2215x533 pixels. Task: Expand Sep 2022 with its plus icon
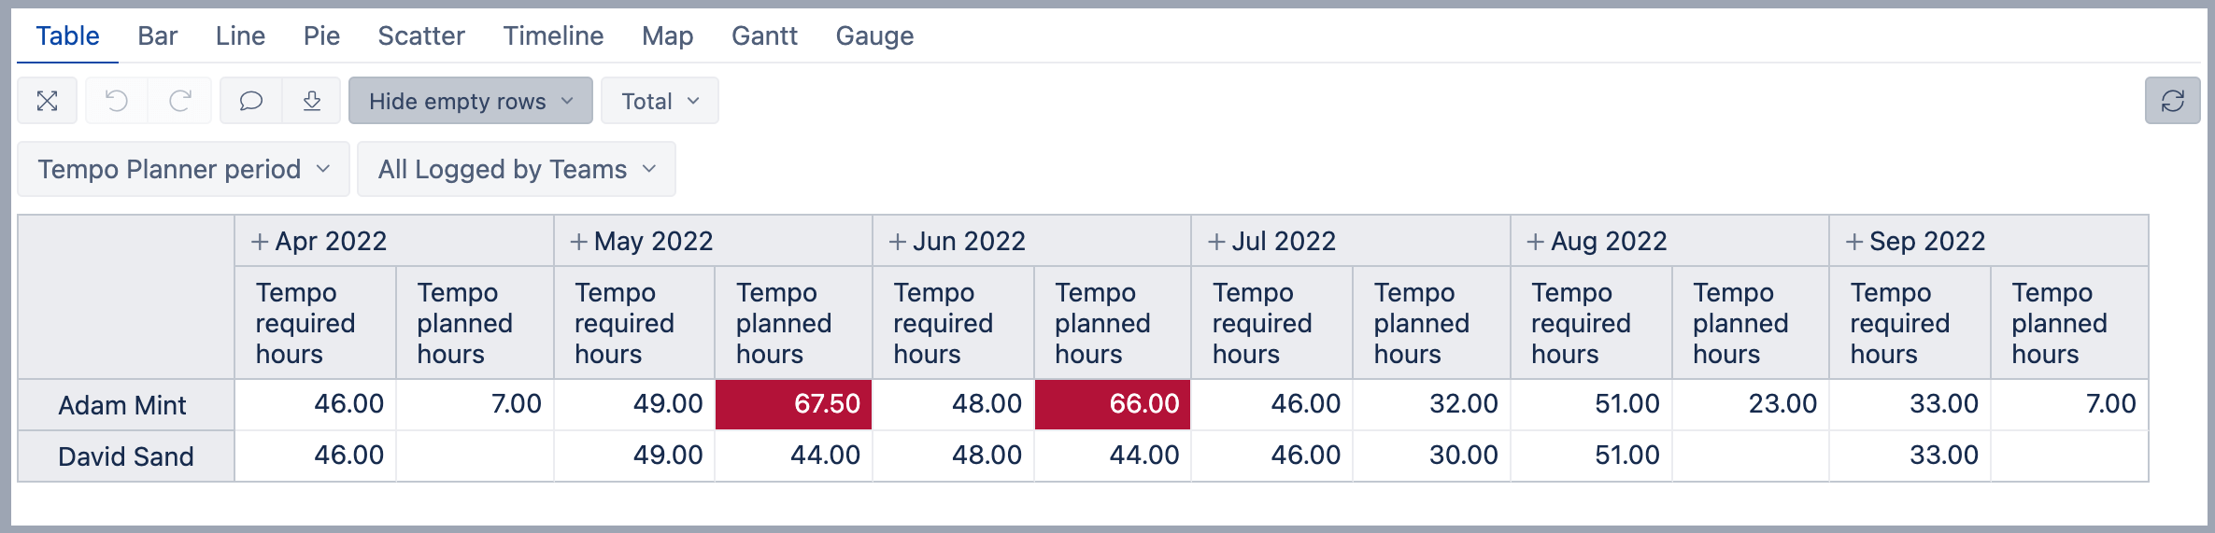[x=1854, y=242]
